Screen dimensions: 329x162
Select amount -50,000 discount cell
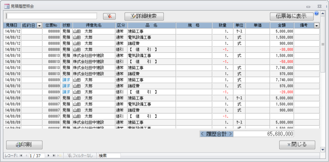[282, 62]
